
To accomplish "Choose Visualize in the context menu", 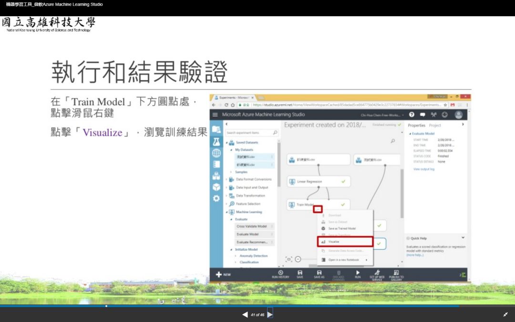I will tap(345, 241).
